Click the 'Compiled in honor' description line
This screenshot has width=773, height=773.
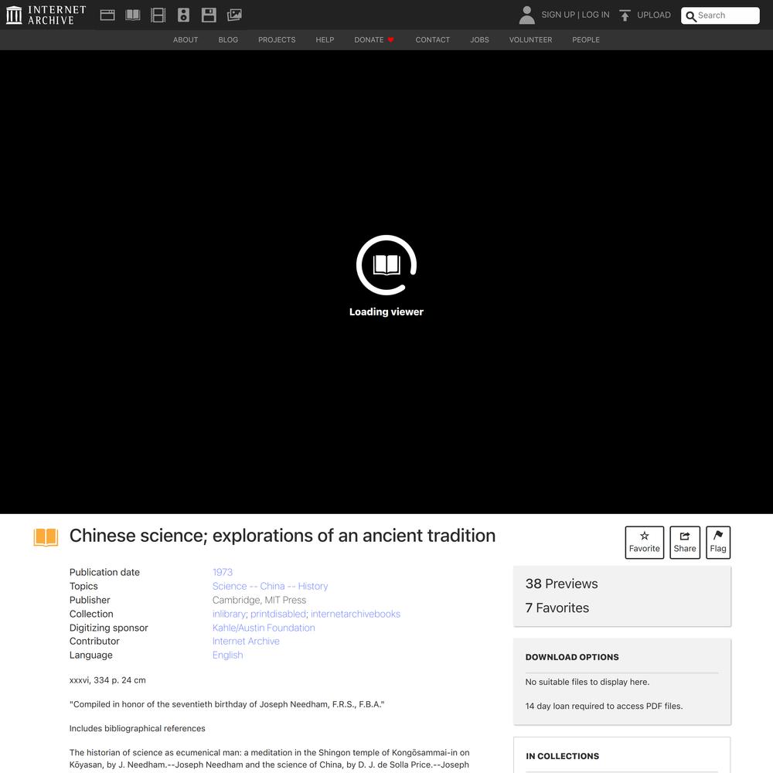226,704
